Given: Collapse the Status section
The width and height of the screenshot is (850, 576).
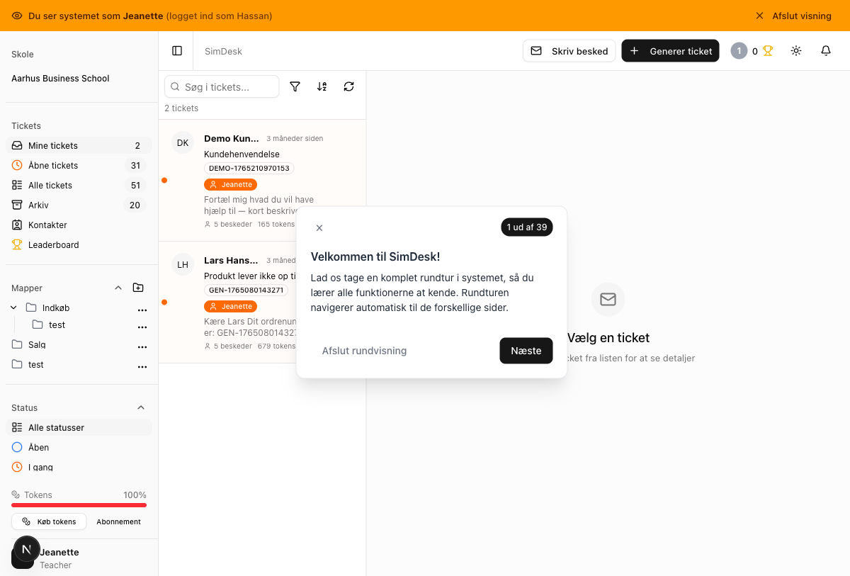Looking at the screenshot, I should tap(141, 407).
